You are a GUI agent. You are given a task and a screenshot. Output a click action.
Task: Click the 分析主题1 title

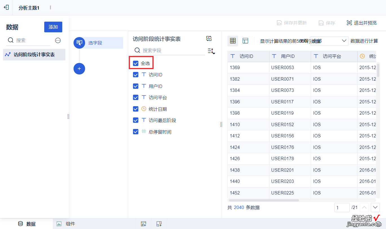coord(29,8)
